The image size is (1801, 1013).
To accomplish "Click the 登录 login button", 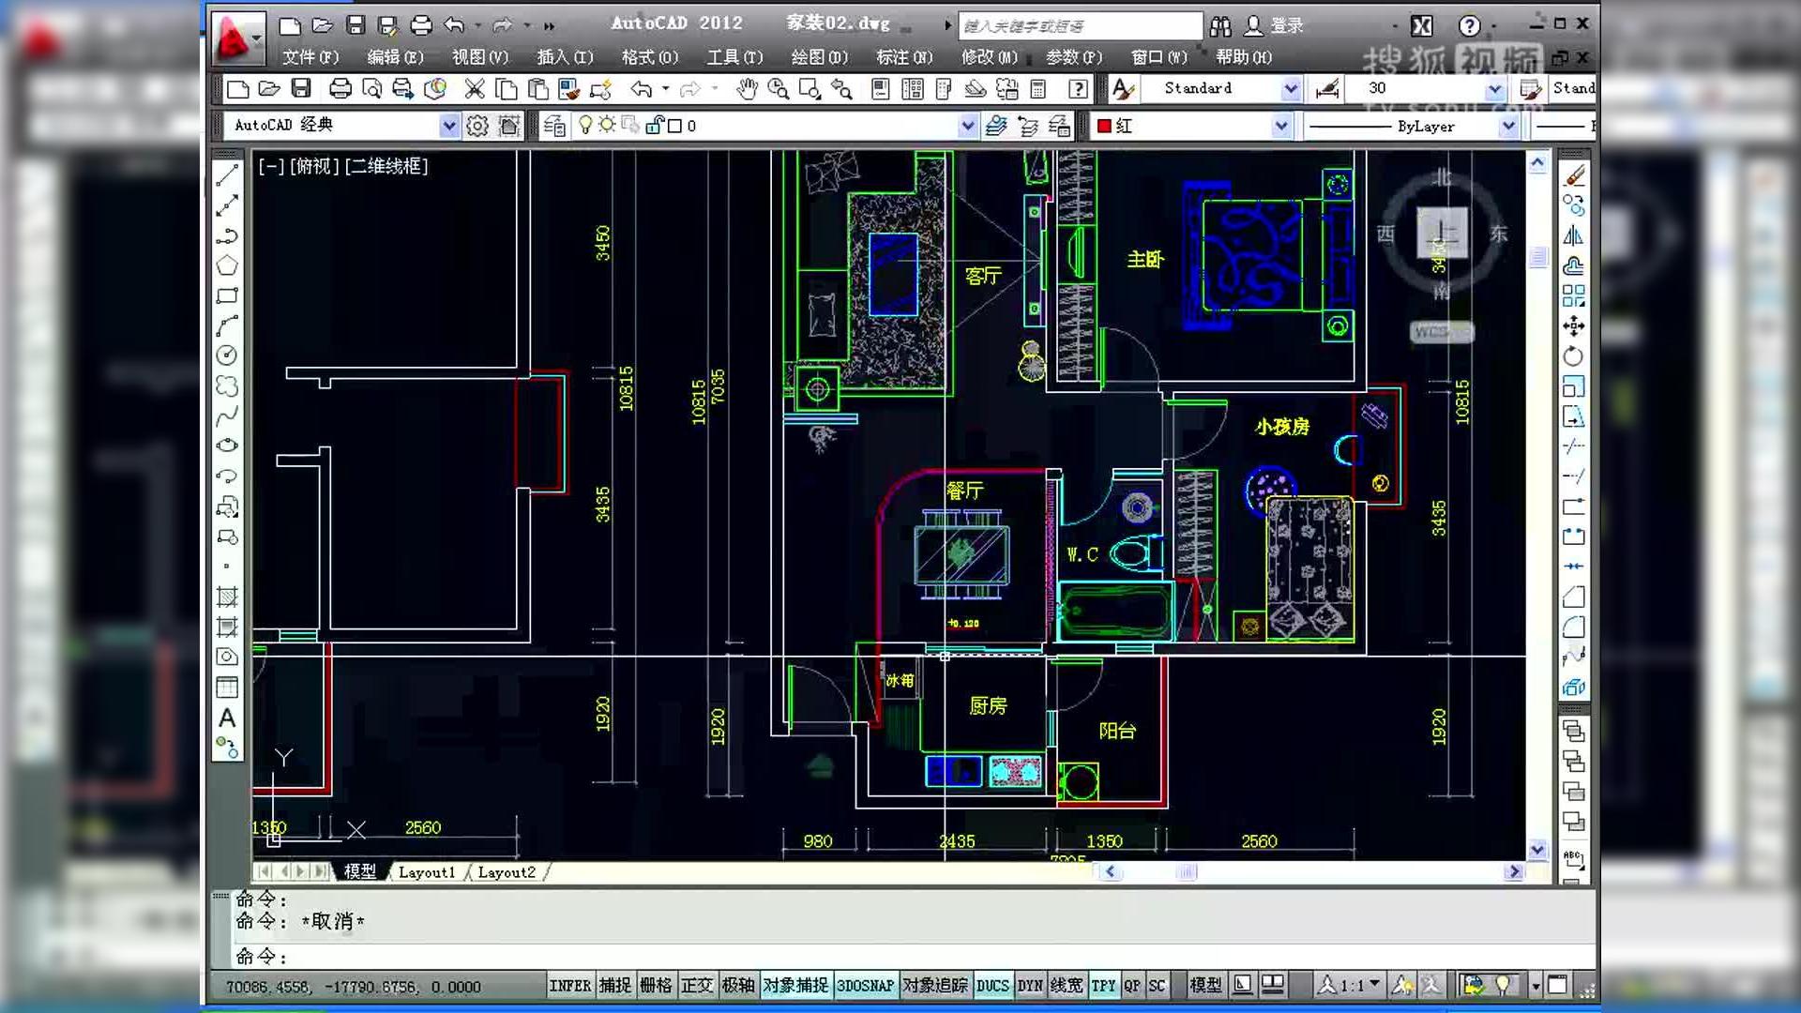I will coord(1287,25).
